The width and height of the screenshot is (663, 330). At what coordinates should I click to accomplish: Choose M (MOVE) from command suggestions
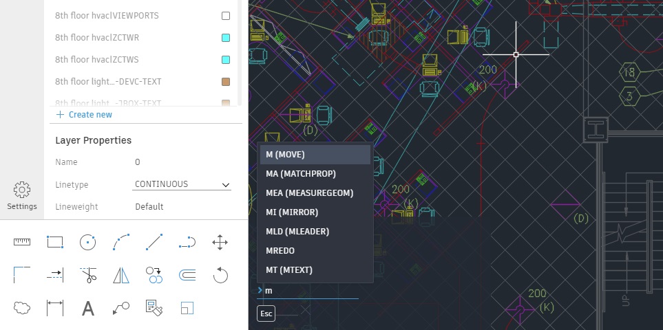pos(315,155)
